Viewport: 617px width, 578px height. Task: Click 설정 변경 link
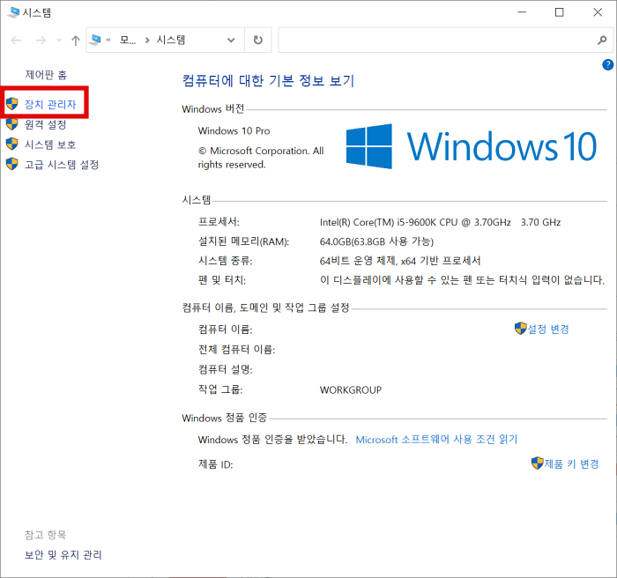click(548, 329)
